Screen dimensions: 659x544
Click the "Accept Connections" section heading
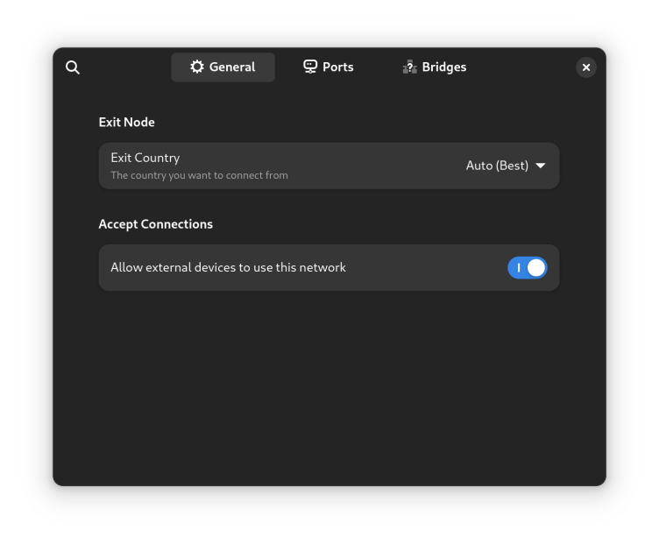click(x=155, y=224)
